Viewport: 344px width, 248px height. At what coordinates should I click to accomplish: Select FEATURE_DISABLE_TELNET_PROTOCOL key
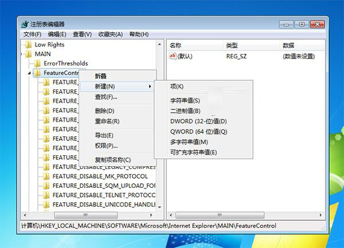click(x=104, y=195)
